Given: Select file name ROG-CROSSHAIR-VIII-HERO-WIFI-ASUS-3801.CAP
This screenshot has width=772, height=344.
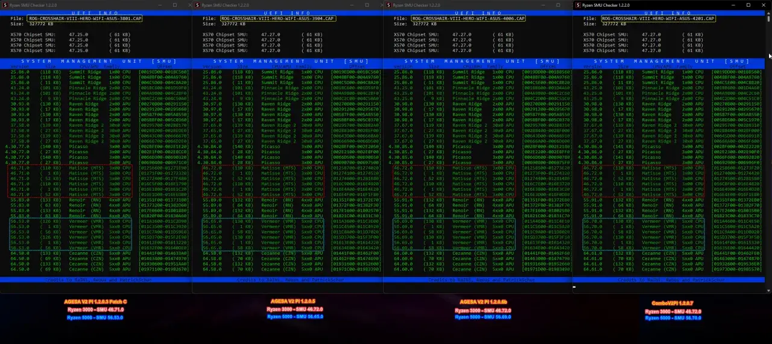Looking at the screenshot, I should pyautogui.click(x=85, y=19).
